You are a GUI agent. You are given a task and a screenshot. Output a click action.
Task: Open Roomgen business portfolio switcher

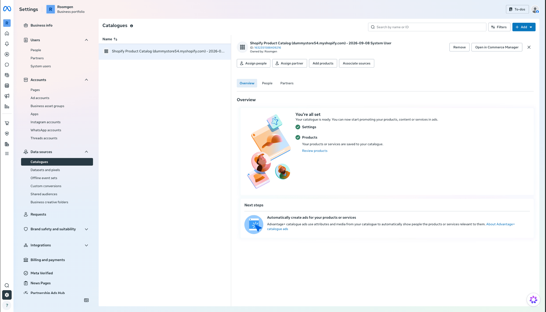(x=66, y=9)
